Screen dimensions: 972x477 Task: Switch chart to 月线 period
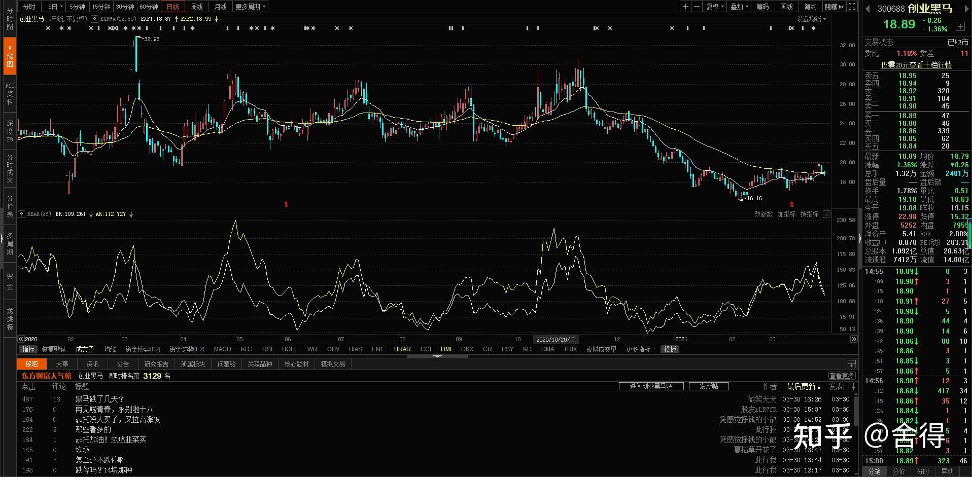[x=220, y=7]
